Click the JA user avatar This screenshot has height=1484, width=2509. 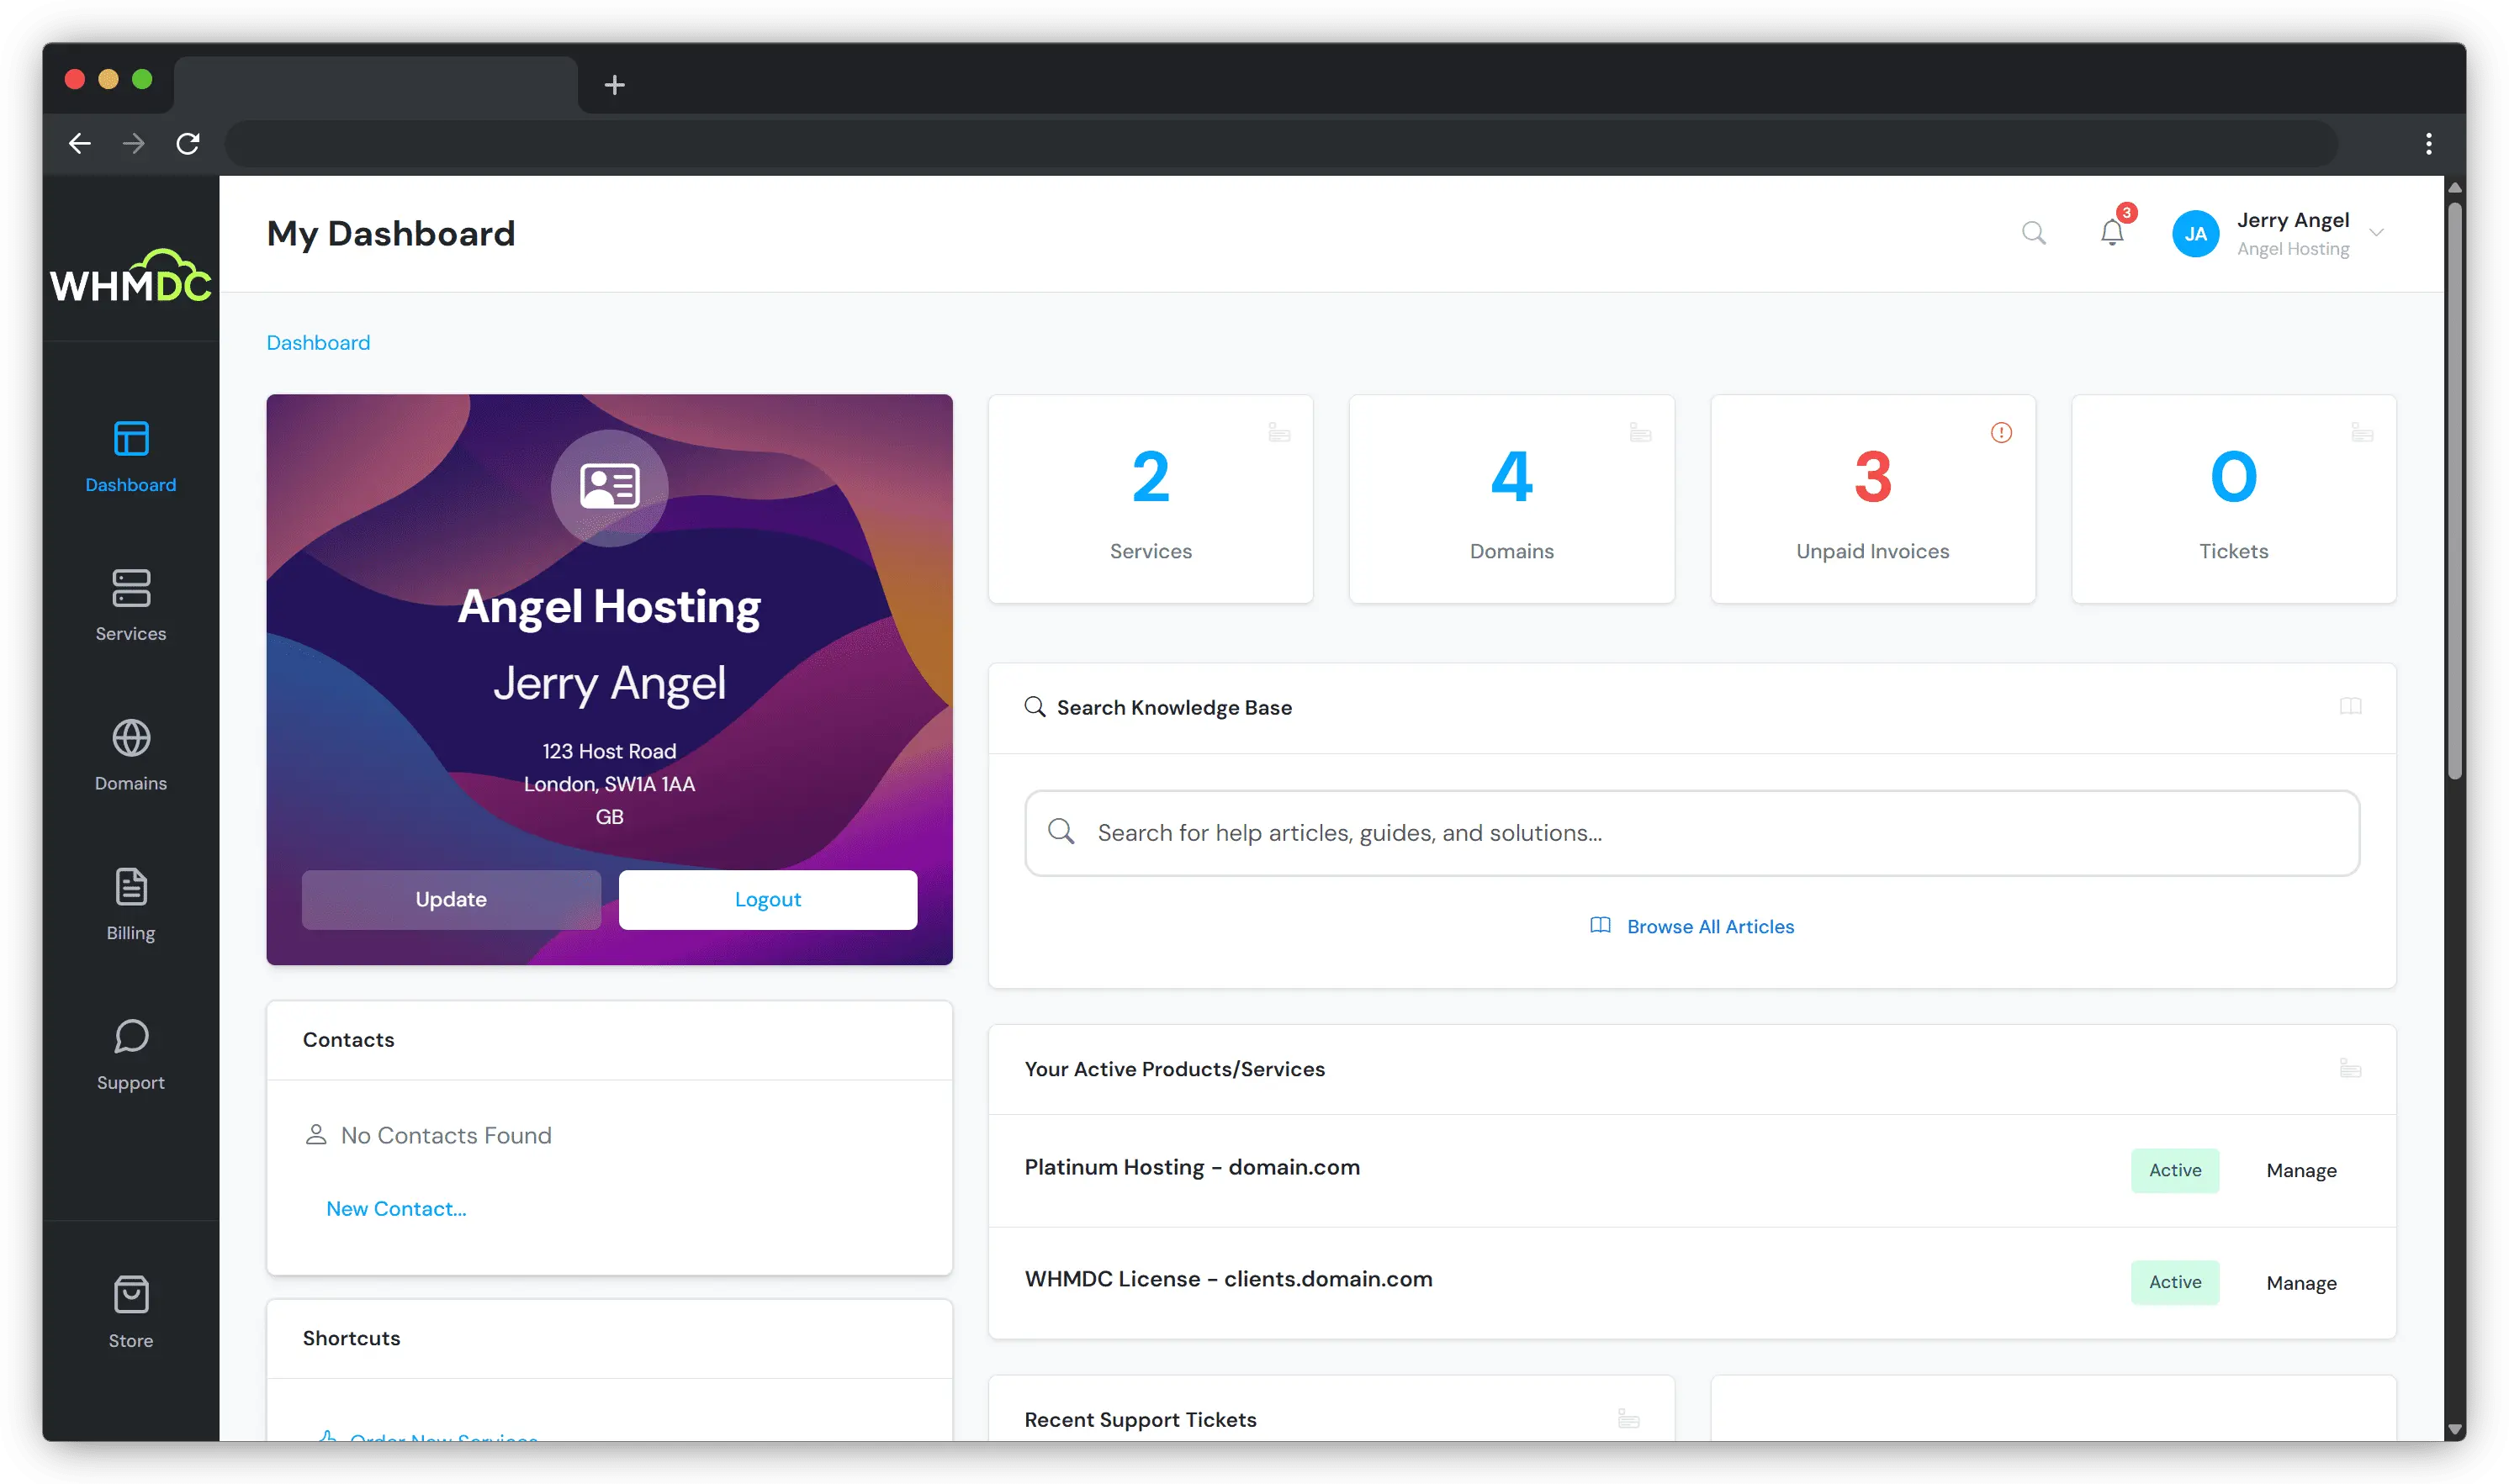click(2195, 234)
